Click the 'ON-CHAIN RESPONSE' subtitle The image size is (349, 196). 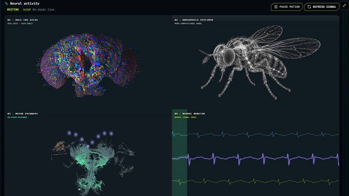click(17, 117)
